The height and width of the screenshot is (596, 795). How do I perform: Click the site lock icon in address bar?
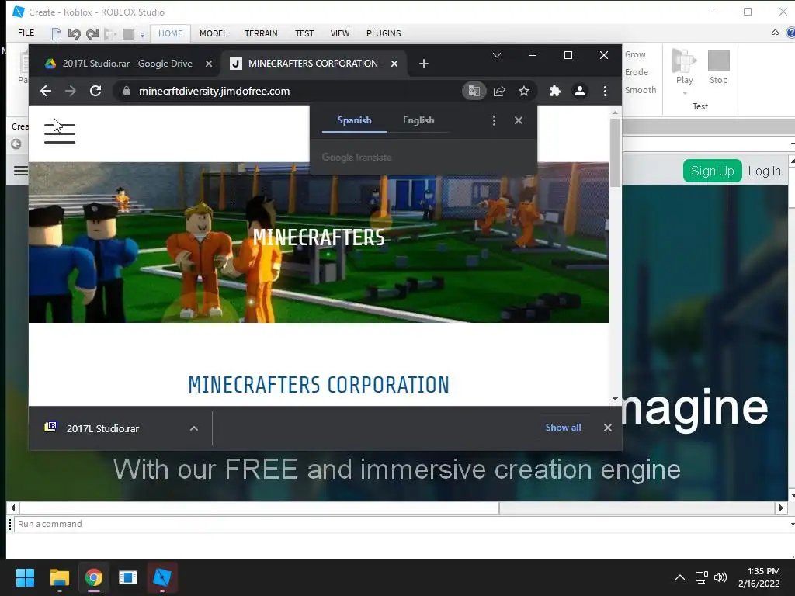click(x=127, y=91)
